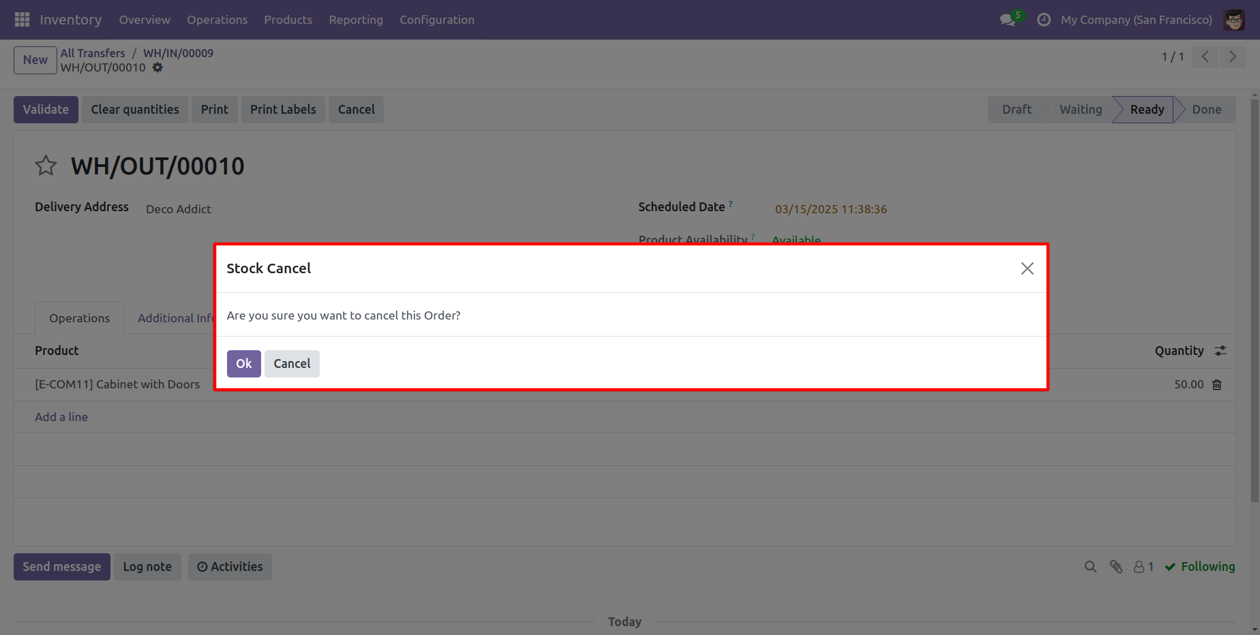The height and width of the screenshot is (635, 1260).
Task: Go to the previous record arrow
Action: [1205, 57]
